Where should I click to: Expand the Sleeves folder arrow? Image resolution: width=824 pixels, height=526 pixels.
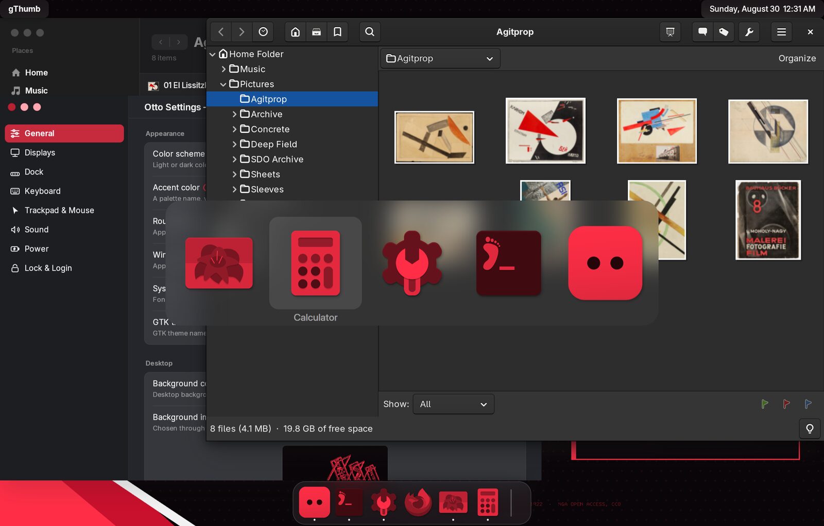[234, 189]
